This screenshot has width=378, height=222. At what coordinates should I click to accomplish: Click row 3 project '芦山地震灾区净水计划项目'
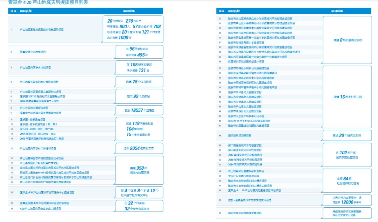click(x=35, y=68)
